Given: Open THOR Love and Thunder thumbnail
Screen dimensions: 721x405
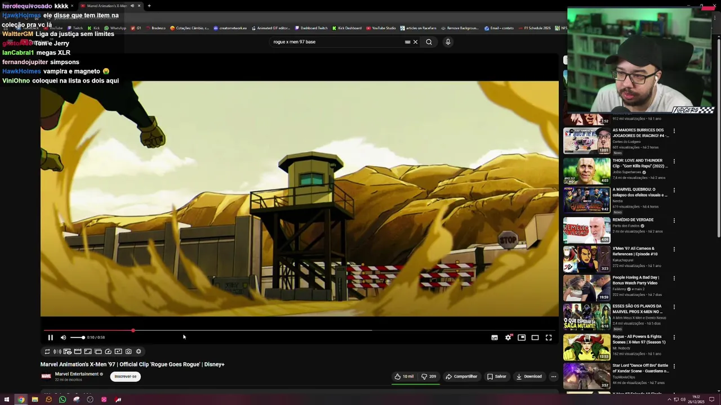Looking at the screenshot, I should [586, 170].
